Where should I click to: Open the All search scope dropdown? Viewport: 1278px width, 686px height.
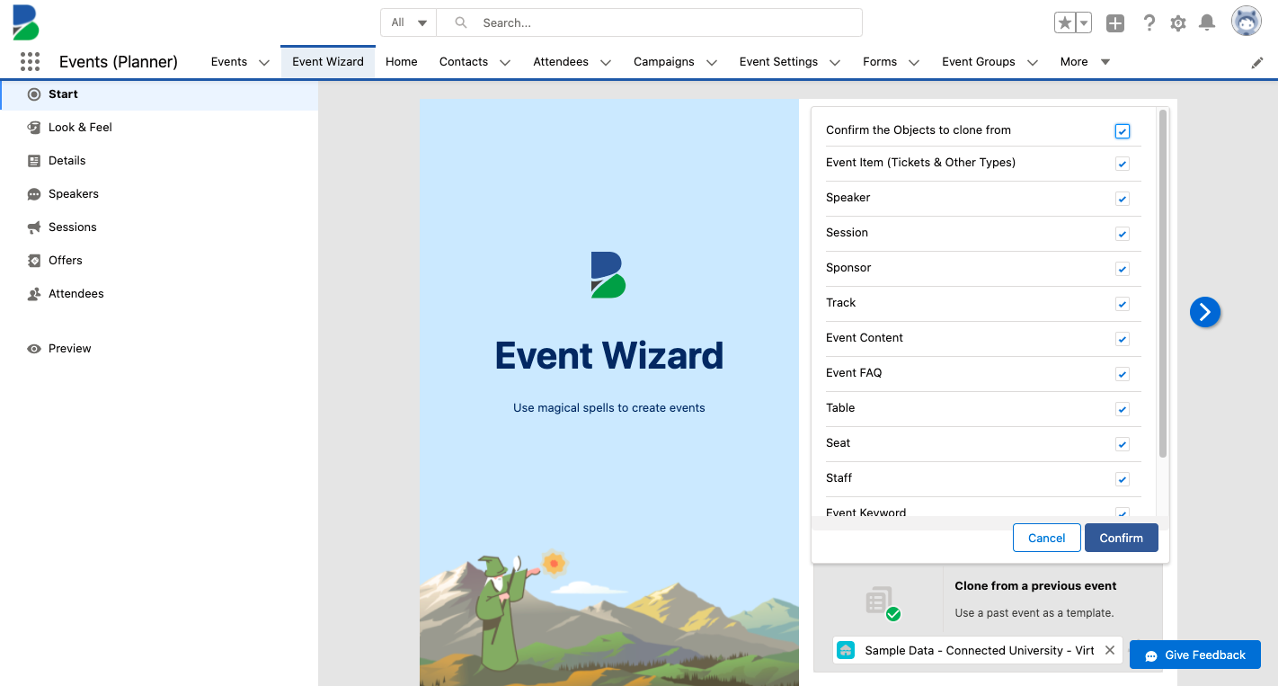tap(409, 22)
